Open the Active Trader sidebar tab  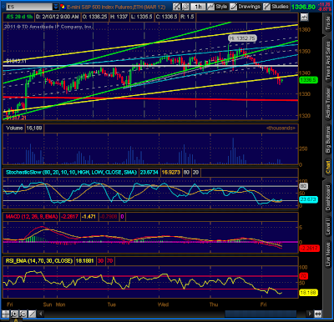coord(328,103)
